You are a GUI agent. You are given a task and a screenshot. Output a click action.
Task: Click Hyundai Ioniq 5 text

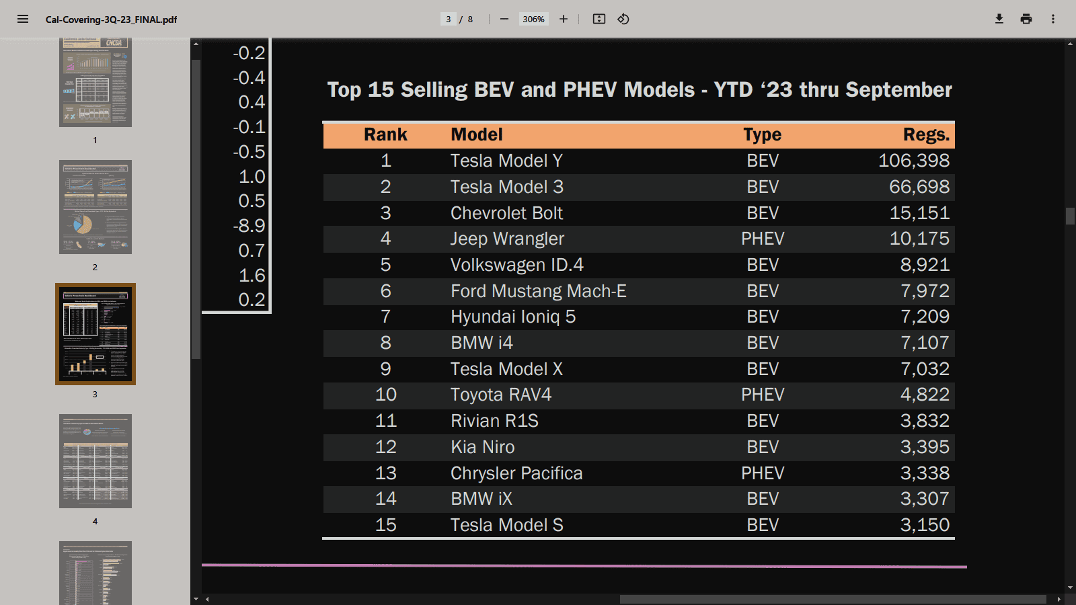(x=513, y=317)
